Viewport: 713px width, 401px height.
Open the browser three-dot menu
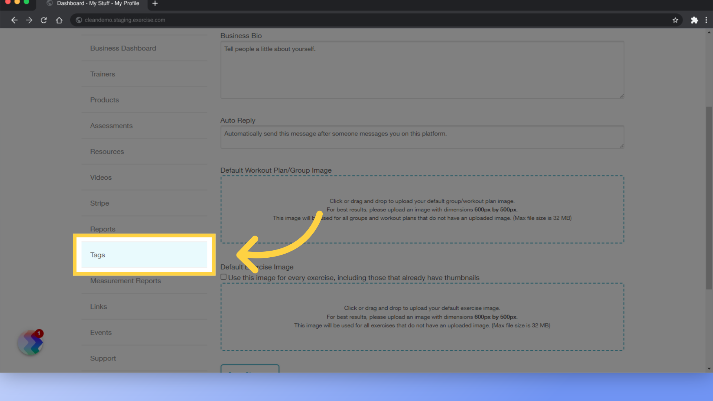click(706, 20)
